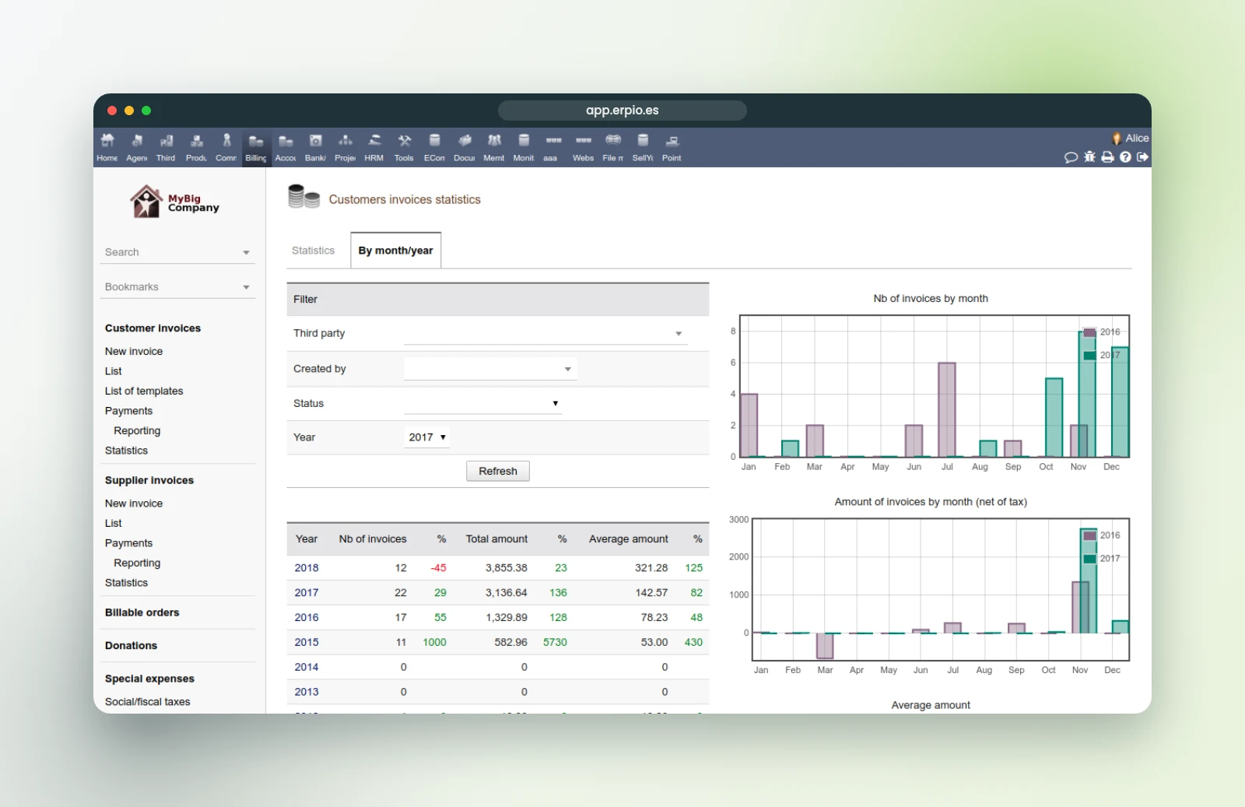Click the Donations menu entry
The width and height of the screenshot is (1245, 807).
point(131,646)
